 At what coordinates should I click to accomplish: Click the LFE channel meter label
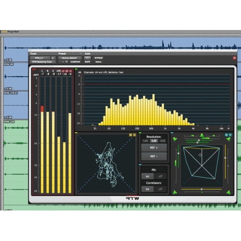tap(58, 71)
